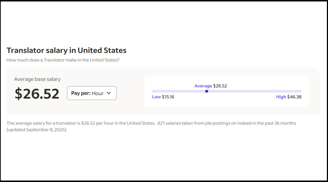Open the Pay per Hour dropdown
The width and height of the screenshot is (328, 182).
91,93
